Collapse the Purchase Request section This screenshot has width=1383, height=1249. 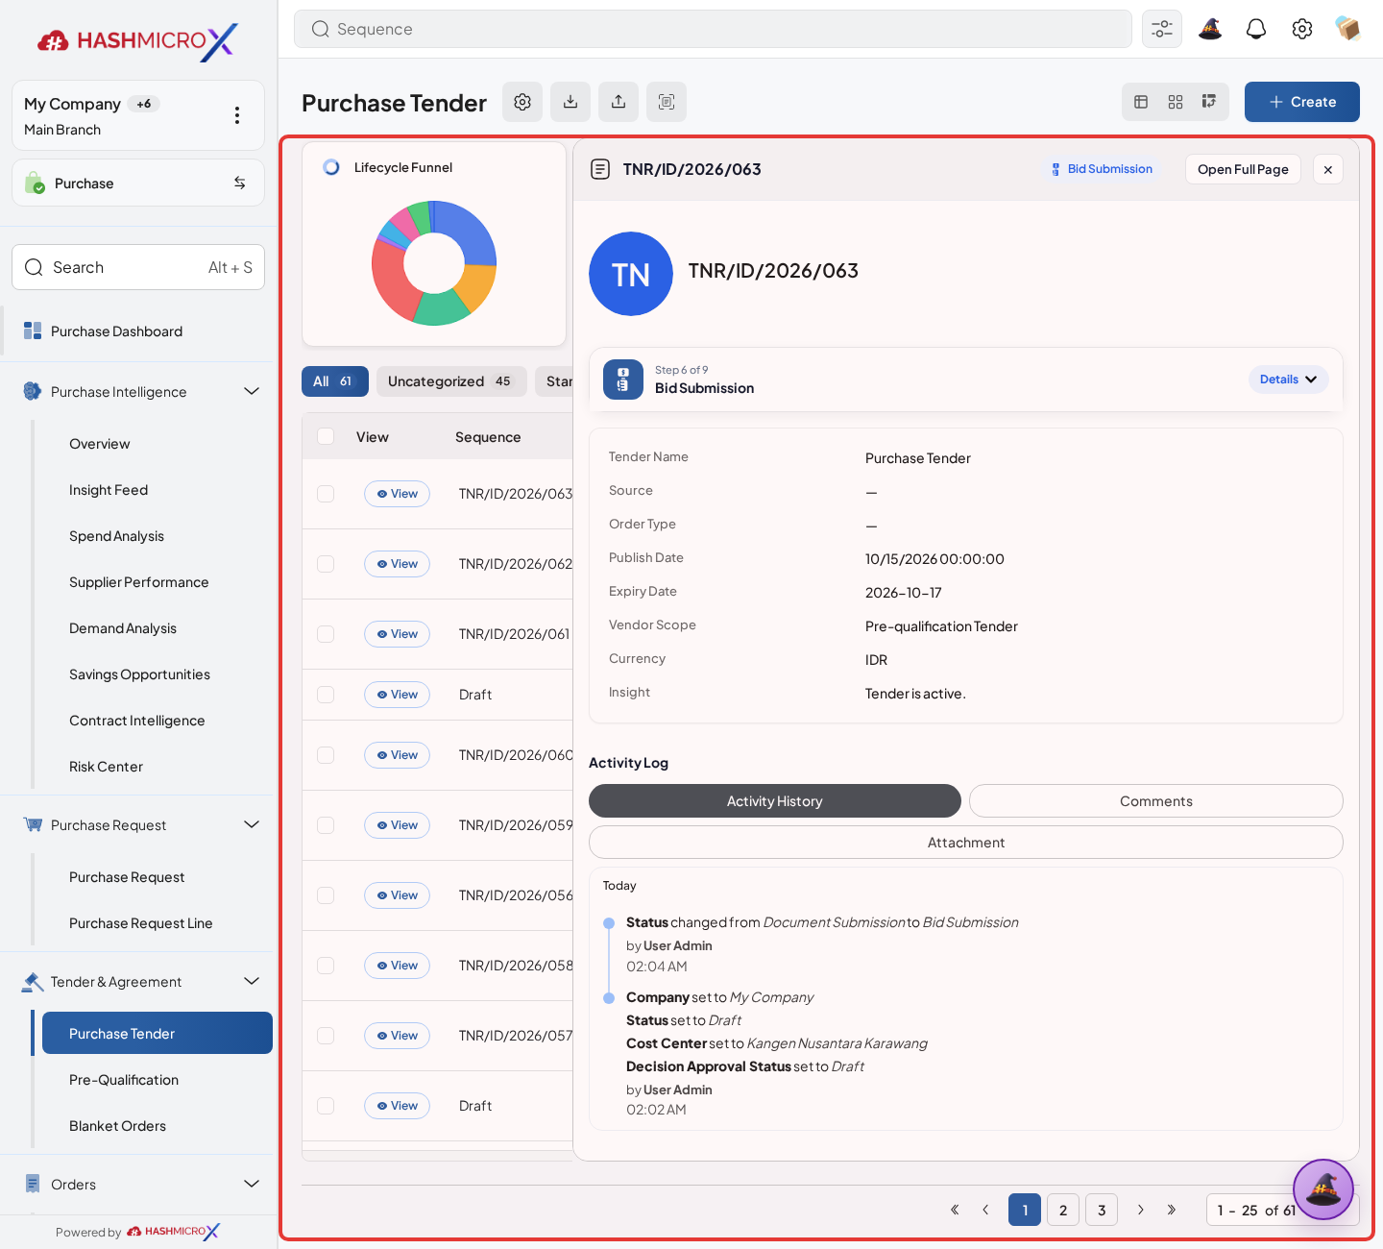pyautogui.click(x=252, y=824)
